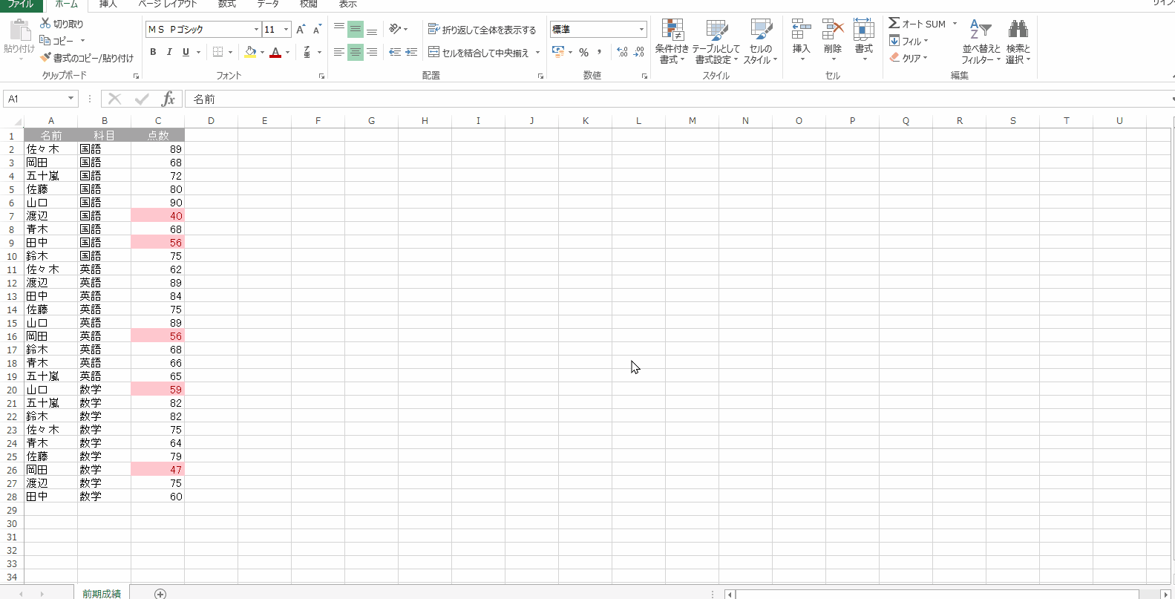Screen dimensions: 1175x599
Task: Switch to the 挿入 ribbon tab
Action: (108, 4)
